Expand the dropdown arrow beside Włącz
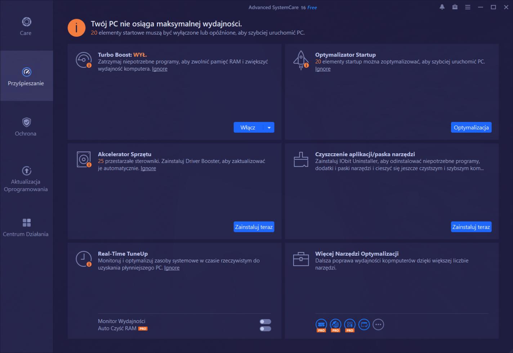The height and width of the screenshot is (353, 513). [x=269, y=128]
